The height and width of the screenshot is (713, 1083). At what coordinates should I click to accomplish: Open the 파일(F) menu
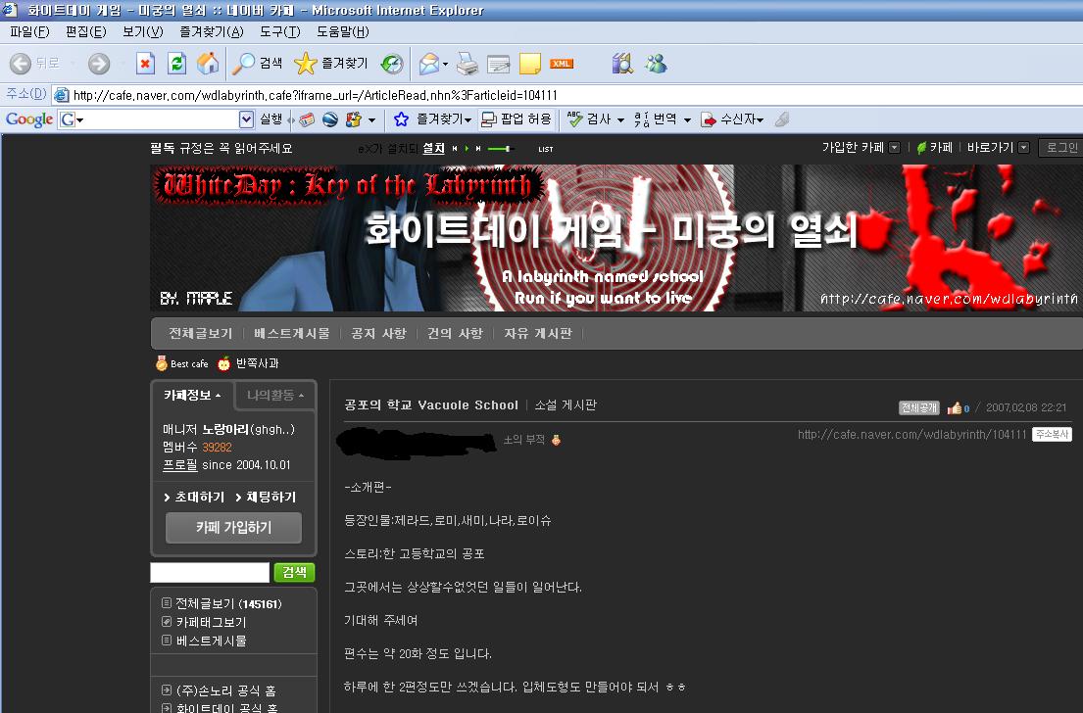tap(29, 31)
